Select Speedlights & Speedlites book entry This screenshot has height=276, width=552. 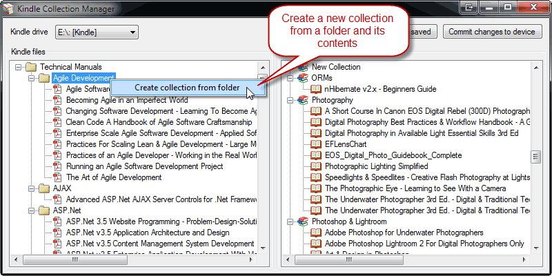click(x=427, y=177)
